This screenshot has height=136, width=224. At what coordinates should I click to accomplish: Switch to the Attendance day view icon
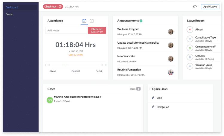(x=92, y=21)
